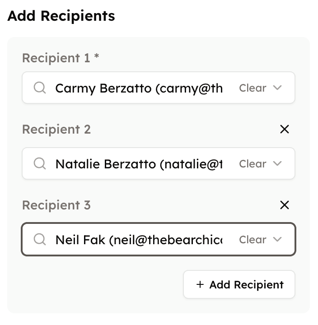Screen dimensions: 318x325
Task: Expand the Recipient 3 dropdown chevron
Action: coord(278,239)
